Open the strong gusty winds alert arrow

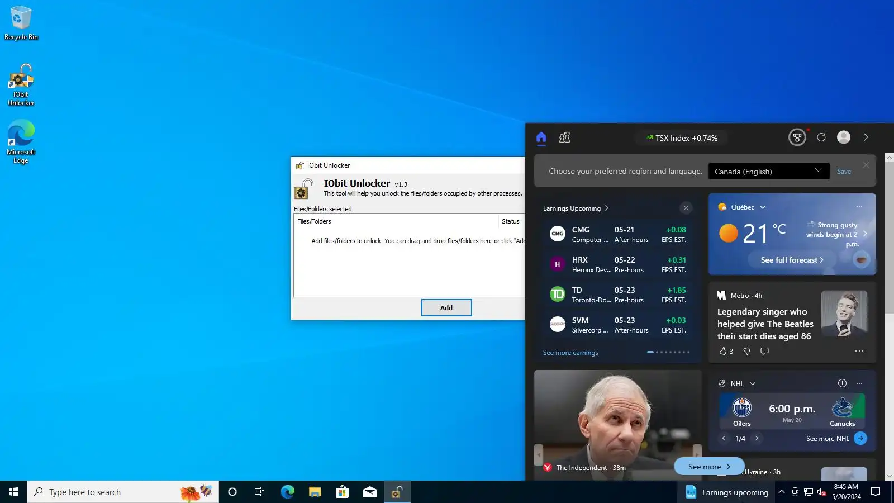pyautogui.click(x=865, y=234)
